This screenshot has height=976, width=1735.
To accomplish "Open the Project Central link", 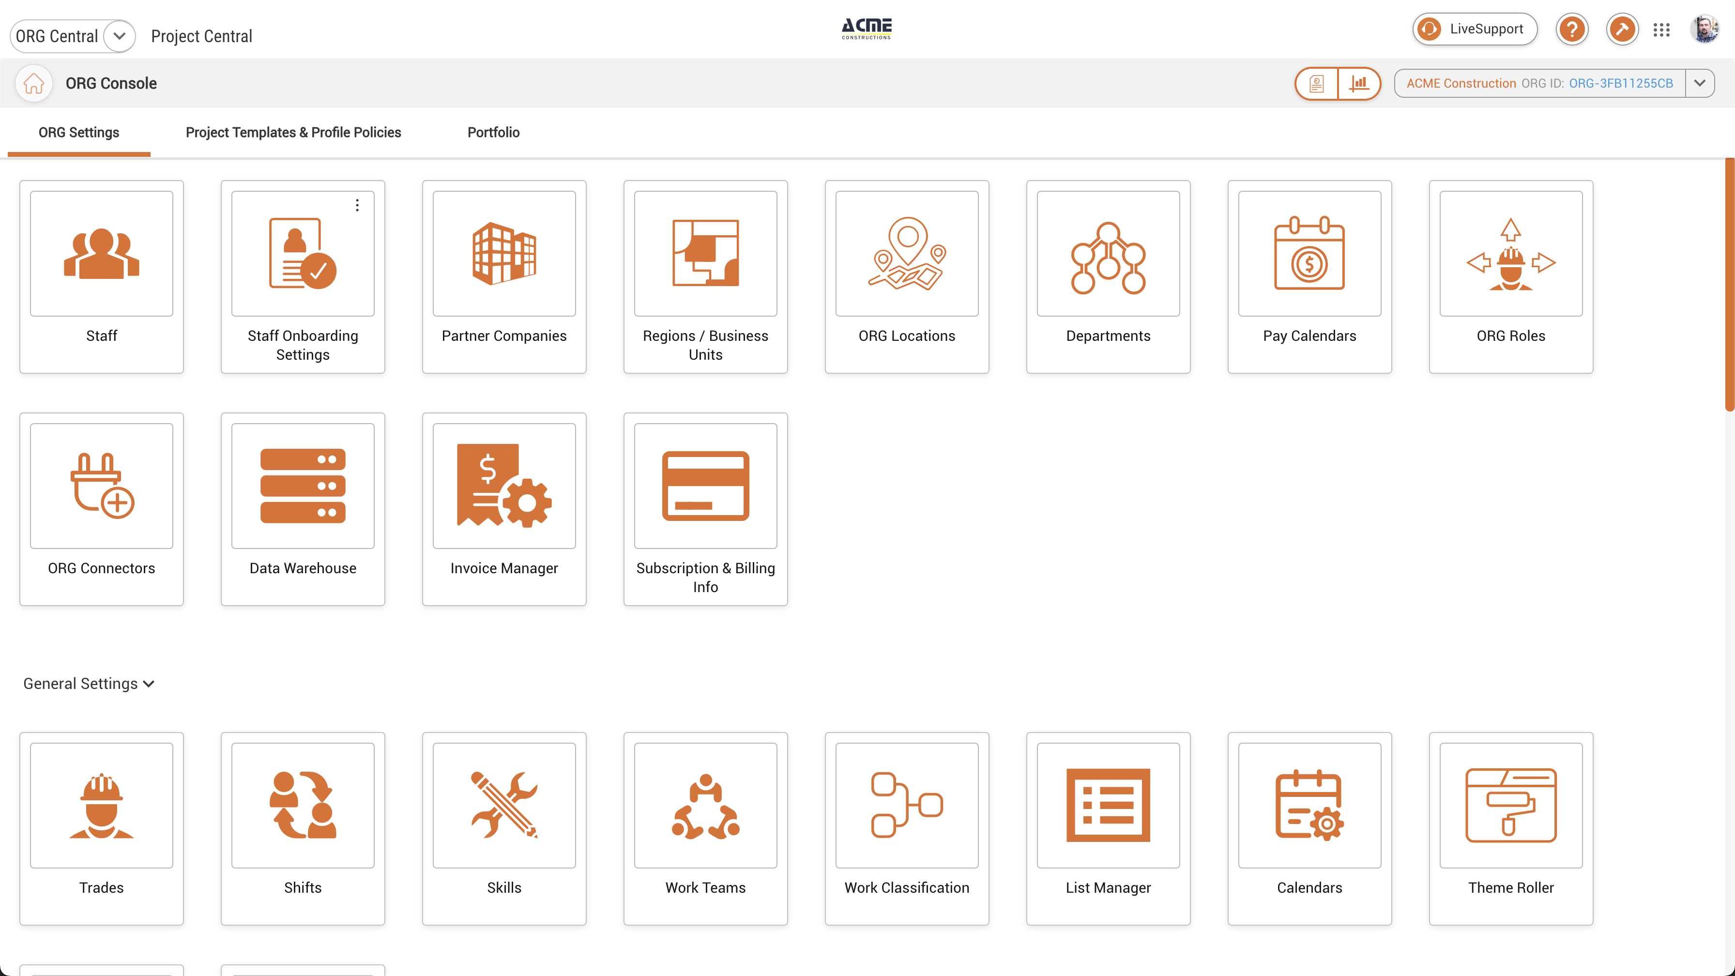I will (x=201, y=36).
